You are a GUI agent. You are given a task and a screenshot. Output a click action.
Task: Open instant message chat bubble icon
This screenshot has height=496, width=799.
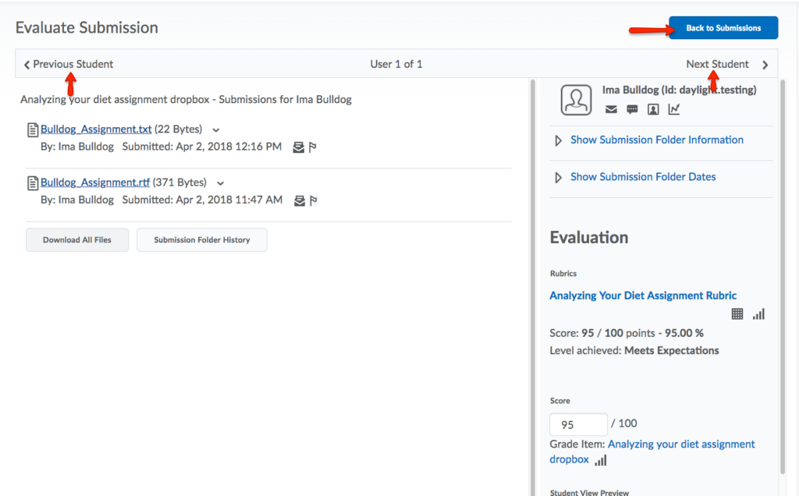click(x=632, y=109)
